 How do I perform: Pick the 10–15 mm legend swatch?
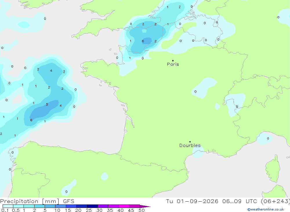tap(61, 206)
